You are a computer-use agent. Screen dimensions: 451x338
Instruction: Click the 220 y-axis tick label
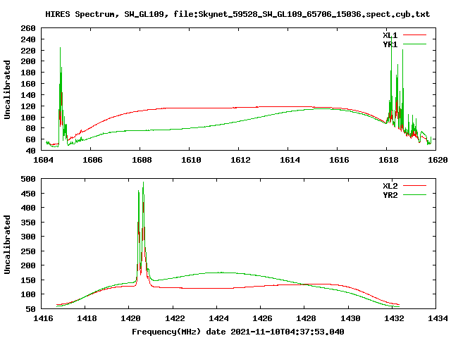point(28,51)
